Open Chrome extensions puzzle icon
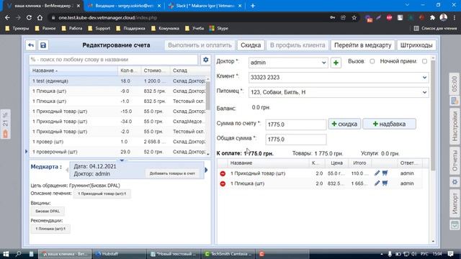Viewport: 461px width, 259px height. pos(432,17)
